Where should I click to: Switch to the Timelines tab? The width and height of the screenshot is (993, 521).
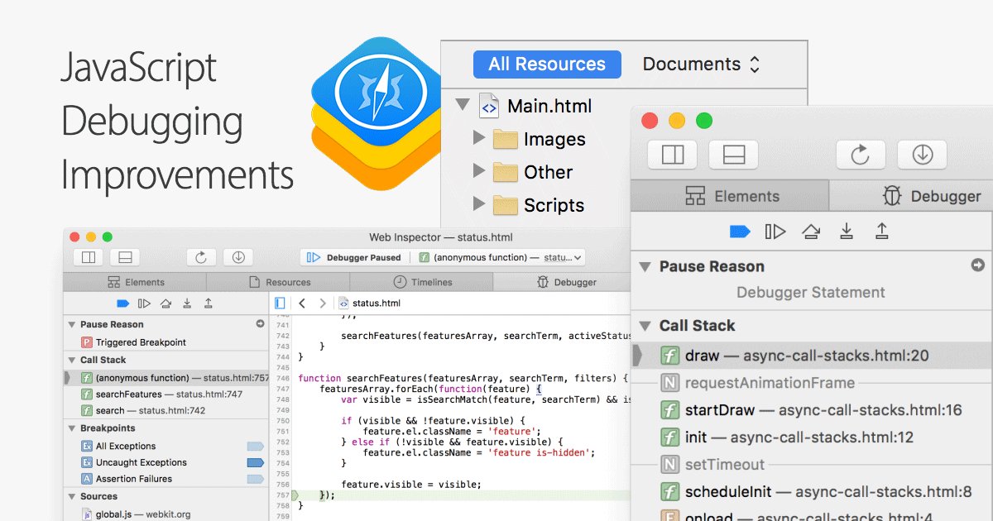(x=423, y=282)
